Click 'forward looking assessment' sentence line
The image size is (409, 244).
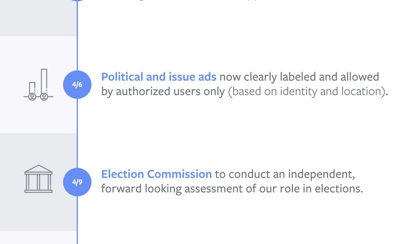point(232,189)
